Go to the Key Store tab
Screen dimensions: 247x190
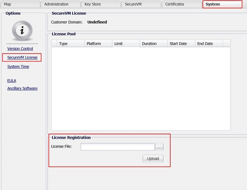pos(100,4)
